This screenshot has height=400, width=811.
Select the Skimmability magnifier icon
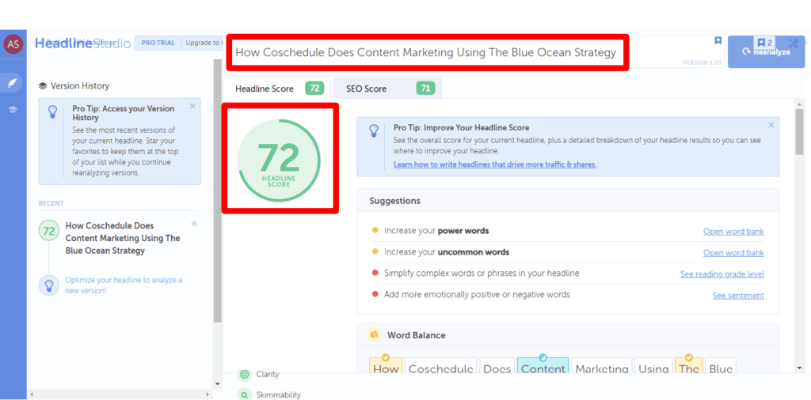[245, 394]
